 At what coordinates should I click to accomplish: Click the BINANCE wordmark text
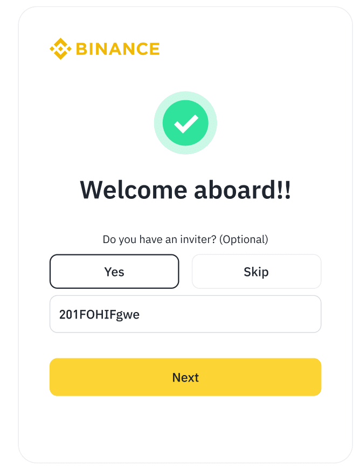(x=117, y=49)
